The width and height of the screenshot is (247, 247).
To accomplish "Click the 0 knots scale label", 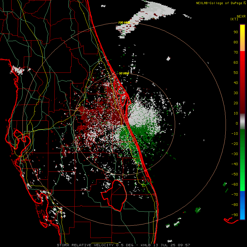I will [x=237, y=123].
